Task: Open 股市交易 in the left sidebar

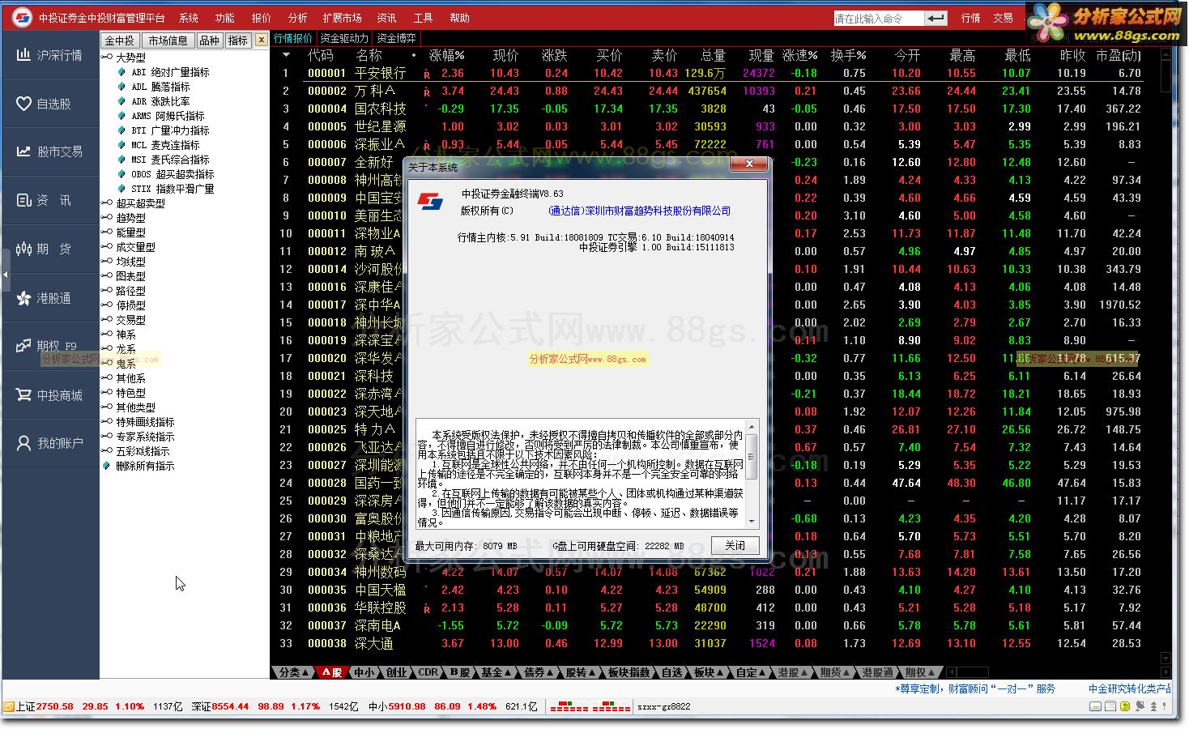Action: coord(50,151)
